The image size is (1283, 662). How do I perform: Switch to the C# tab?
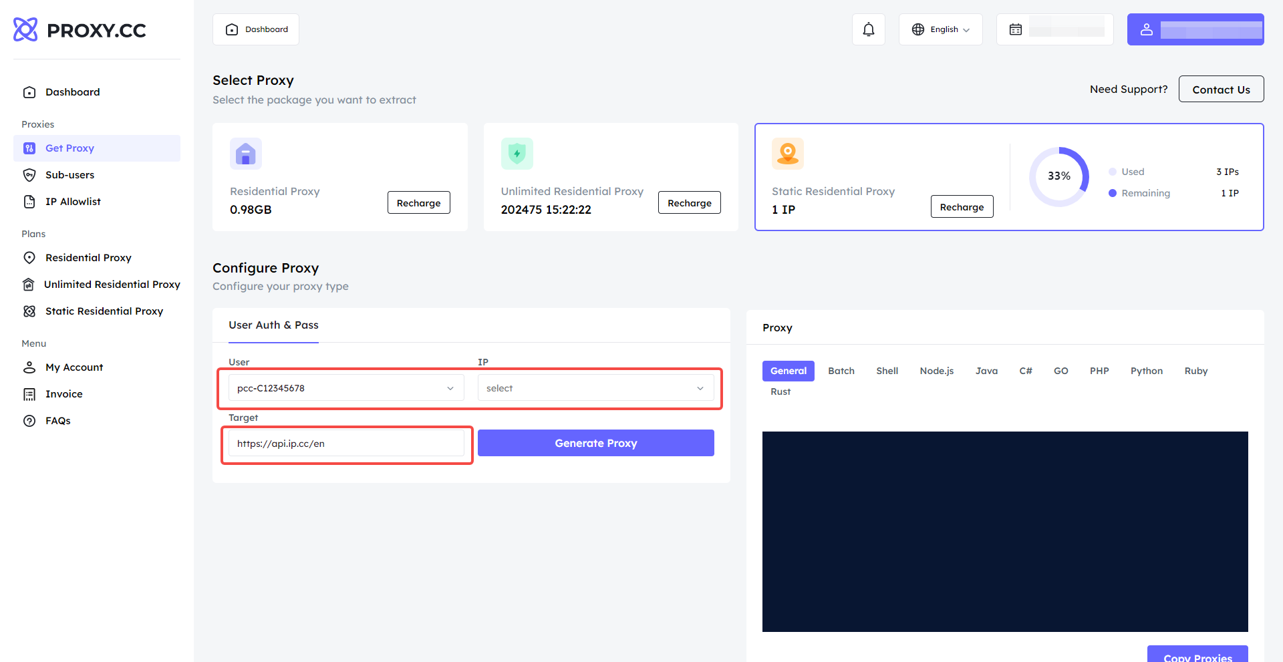(1026, 371)
